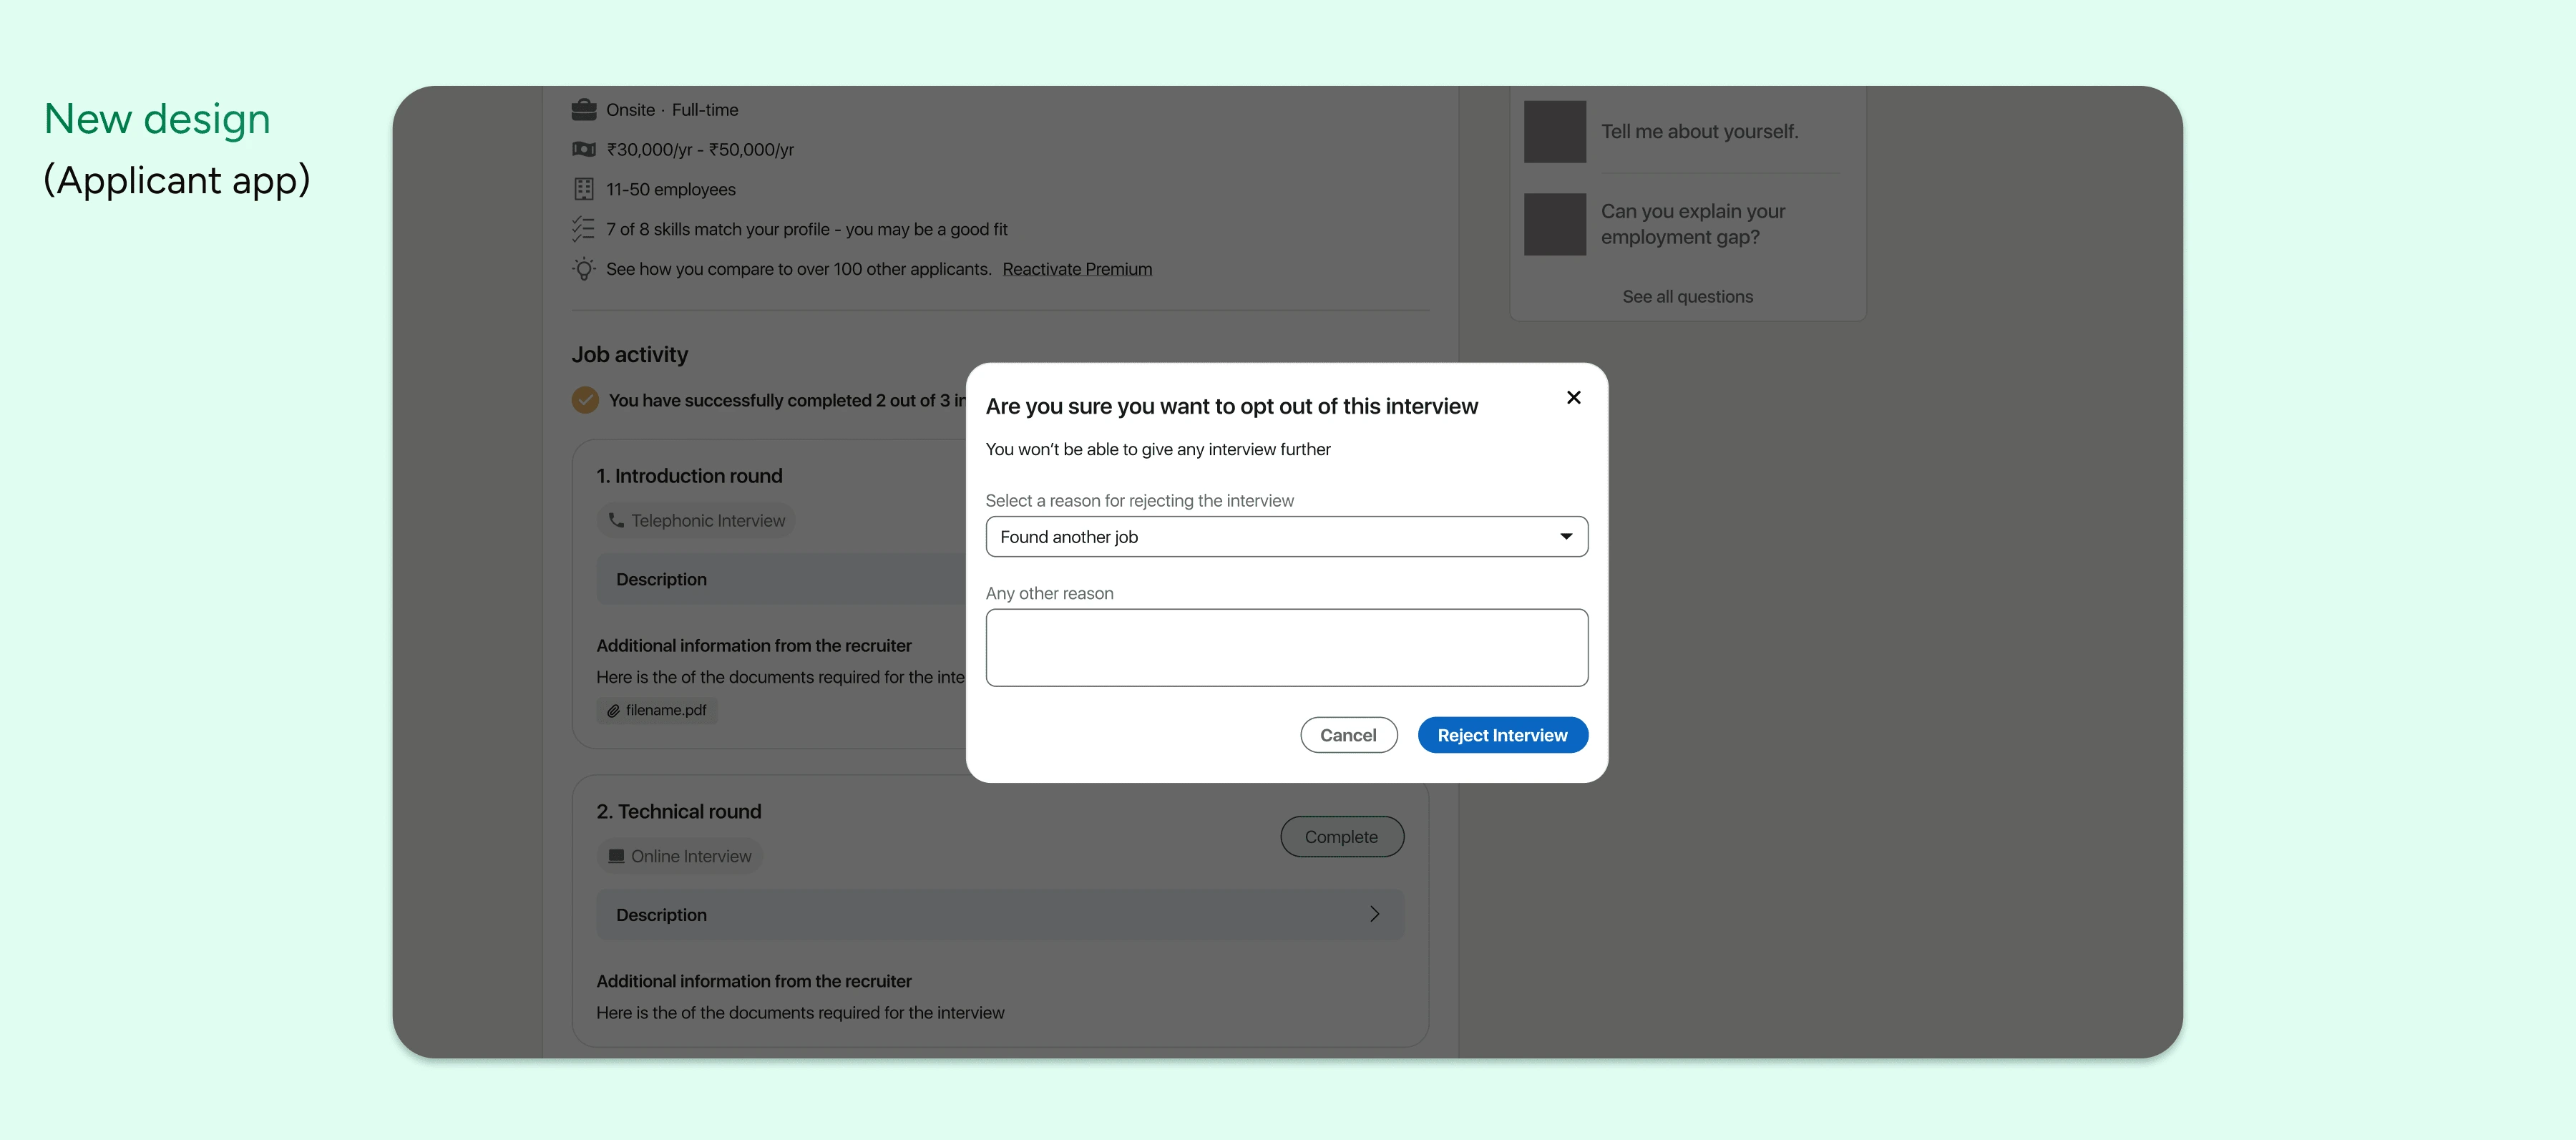The height and width of the screenshot is (1140, 2576).
Task: Click the skills checklist icon
Action: click(584, 229)
